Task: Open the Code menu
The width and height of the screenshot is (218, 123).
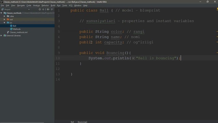Action: click(29, 5)
